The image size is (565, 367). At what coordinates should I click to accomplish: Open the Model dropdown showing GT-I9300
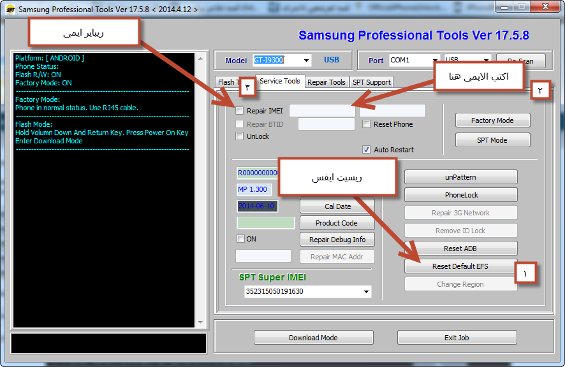(x=306, y=60)
